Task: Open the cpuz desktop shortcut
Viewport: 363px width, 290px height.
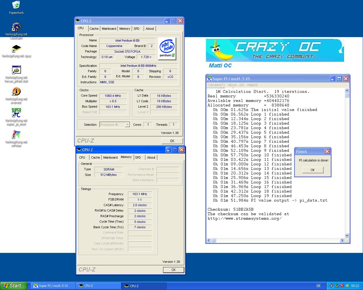Action: pos(16,49)
